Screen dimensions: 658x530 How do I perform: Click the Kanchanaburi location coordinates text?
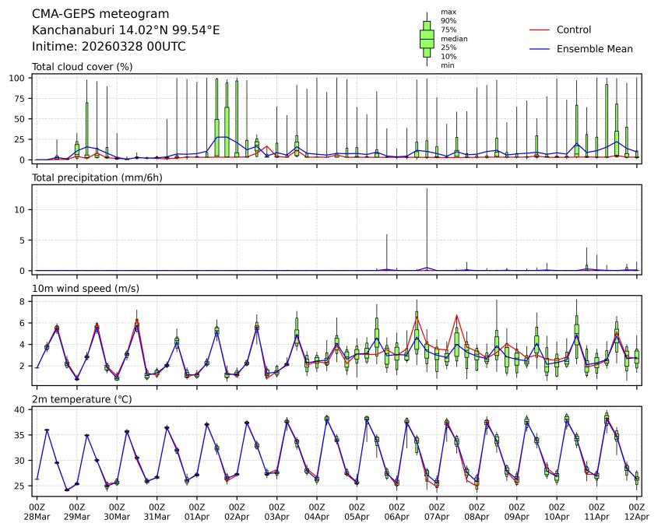tap(125, 30)
